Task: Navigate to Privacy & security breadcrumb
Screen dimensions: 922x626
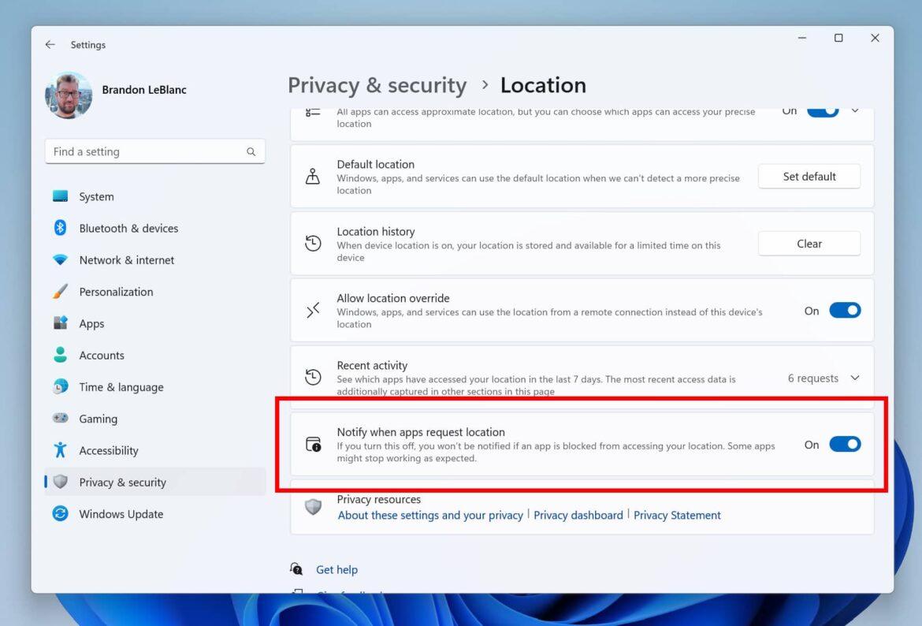Action: pyautogui.click(x=377, y=85)
